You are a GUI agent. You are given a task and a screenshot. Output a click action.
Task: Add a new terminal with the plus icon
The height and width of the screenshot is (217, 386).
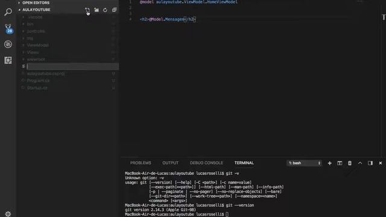click(330, 163)
